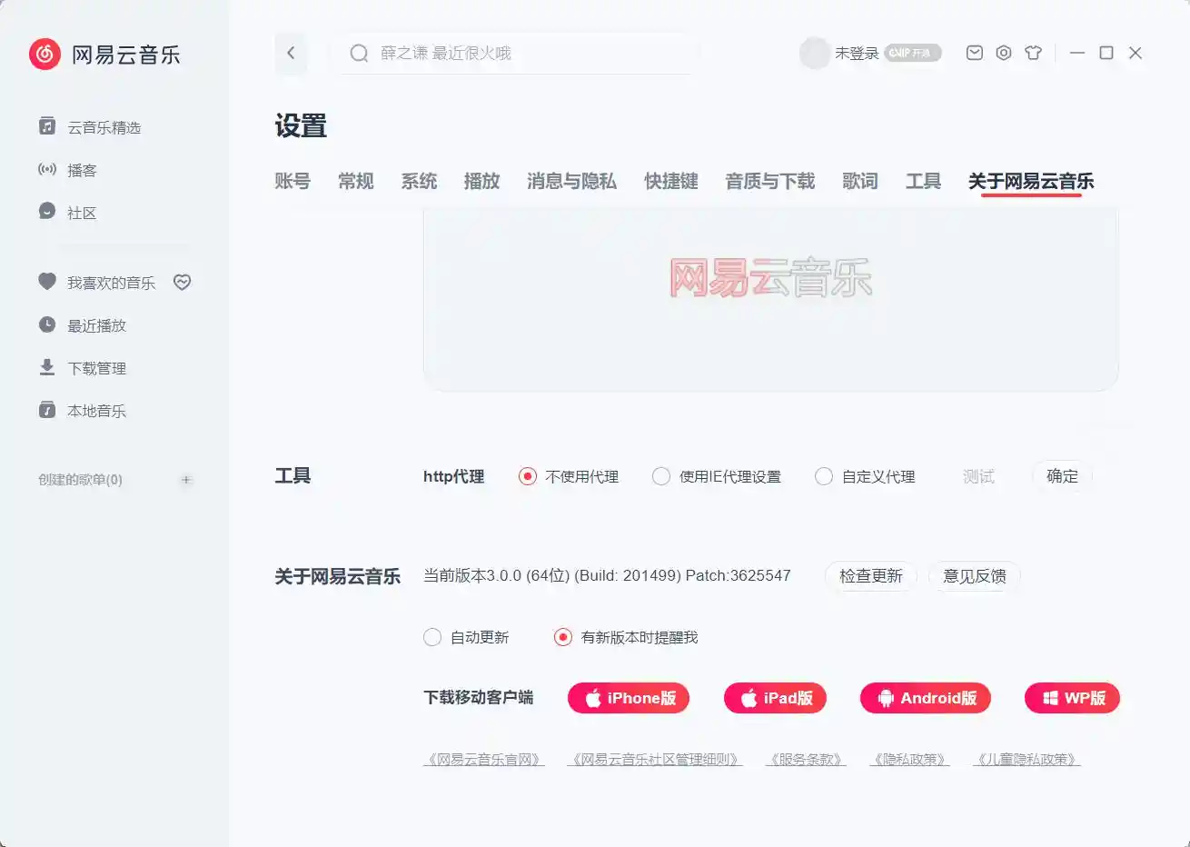1190x847 pixels.
Task: View 最近播放 recently played
Action: [x=94, y=324]
